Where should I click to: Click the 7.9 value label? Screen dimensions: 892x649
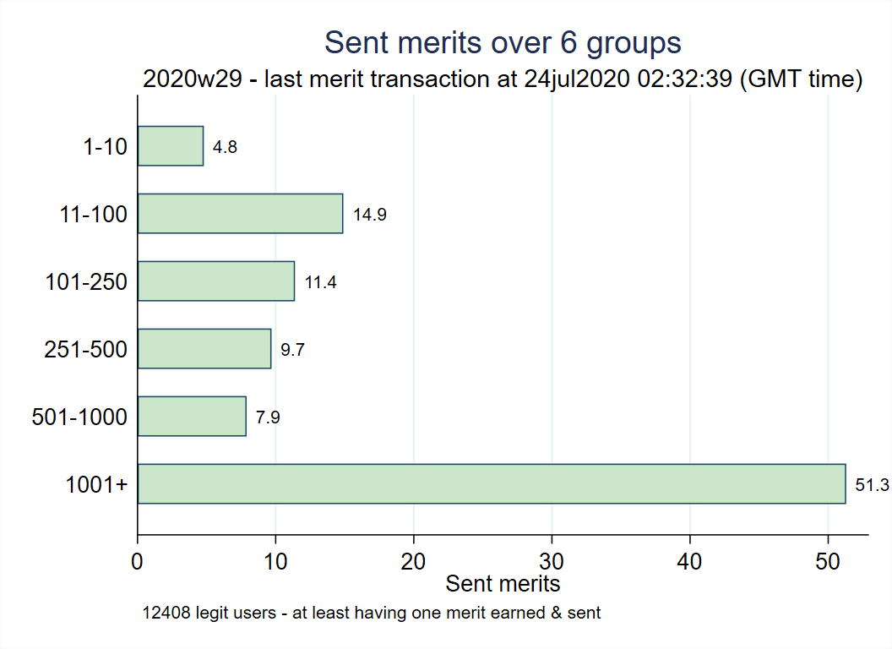pyautogui.click(x=268, y=417)
